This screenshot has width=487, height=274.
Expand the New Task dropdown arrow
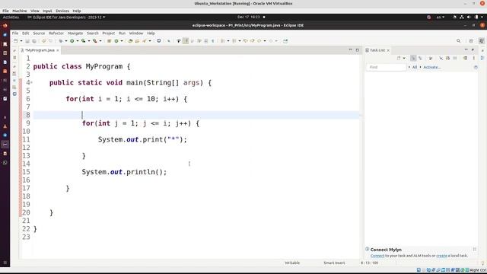click(404, 58)
